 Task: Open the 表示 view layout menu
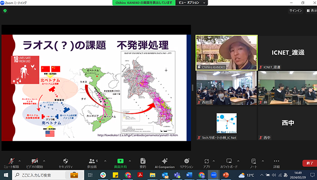(312, 10)
